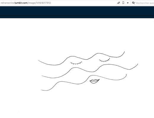Bookmark this page with the bookmark icon
This screenshot has width=154, height=118.
coord(123,3)
